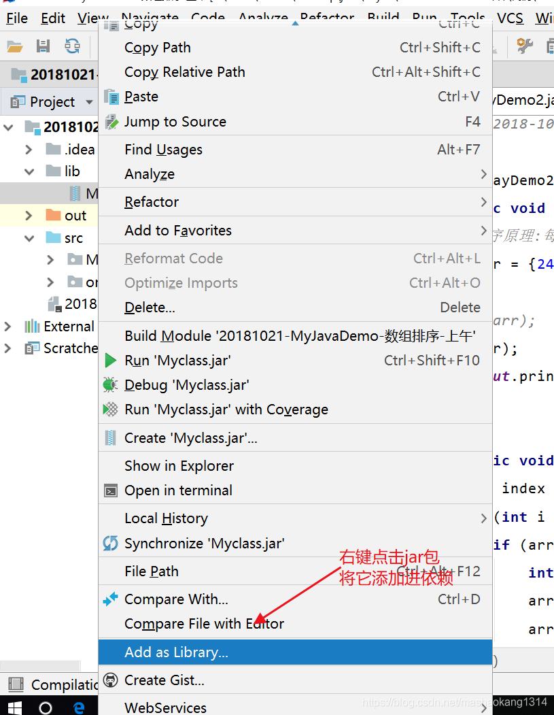Open the Project view dropdown arrow
The height and width of the screenshot is (715, 554).
point(89,102)
